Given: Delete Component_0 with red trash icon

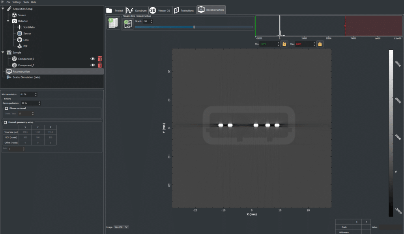Looking at the screenshot, I should pos(100,59).
